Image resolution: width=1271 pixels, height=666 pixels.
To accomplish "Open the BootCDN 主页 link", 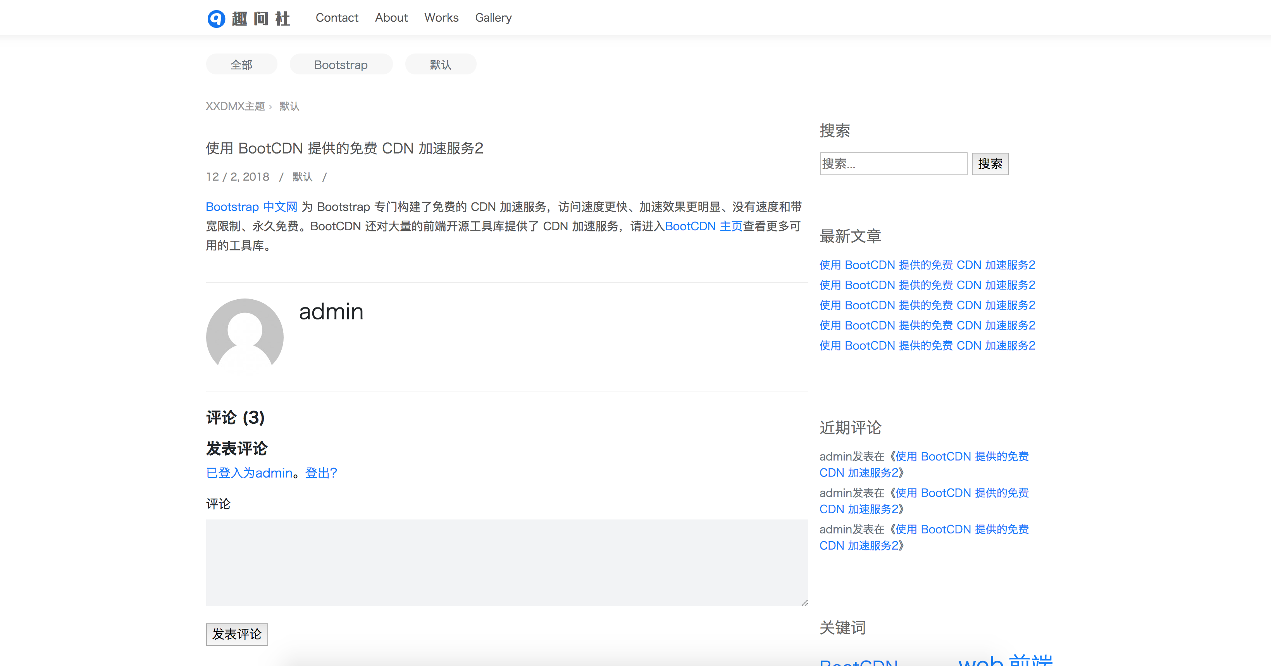I will click(703, 226).
